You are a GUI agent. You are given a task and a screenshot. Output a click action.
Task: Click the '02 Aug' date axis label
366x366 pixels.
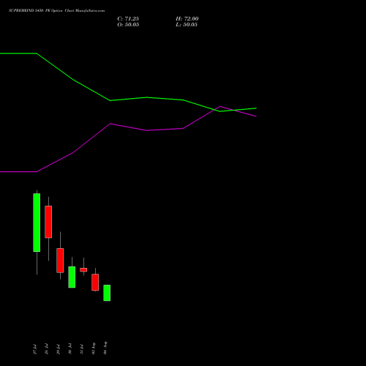pos(94,348)
